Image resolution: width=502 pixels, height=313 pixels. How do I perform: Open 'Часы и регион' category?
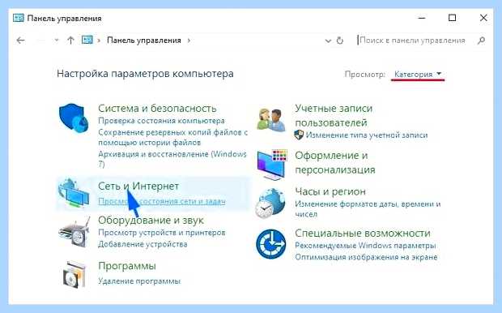click(330, 191)
